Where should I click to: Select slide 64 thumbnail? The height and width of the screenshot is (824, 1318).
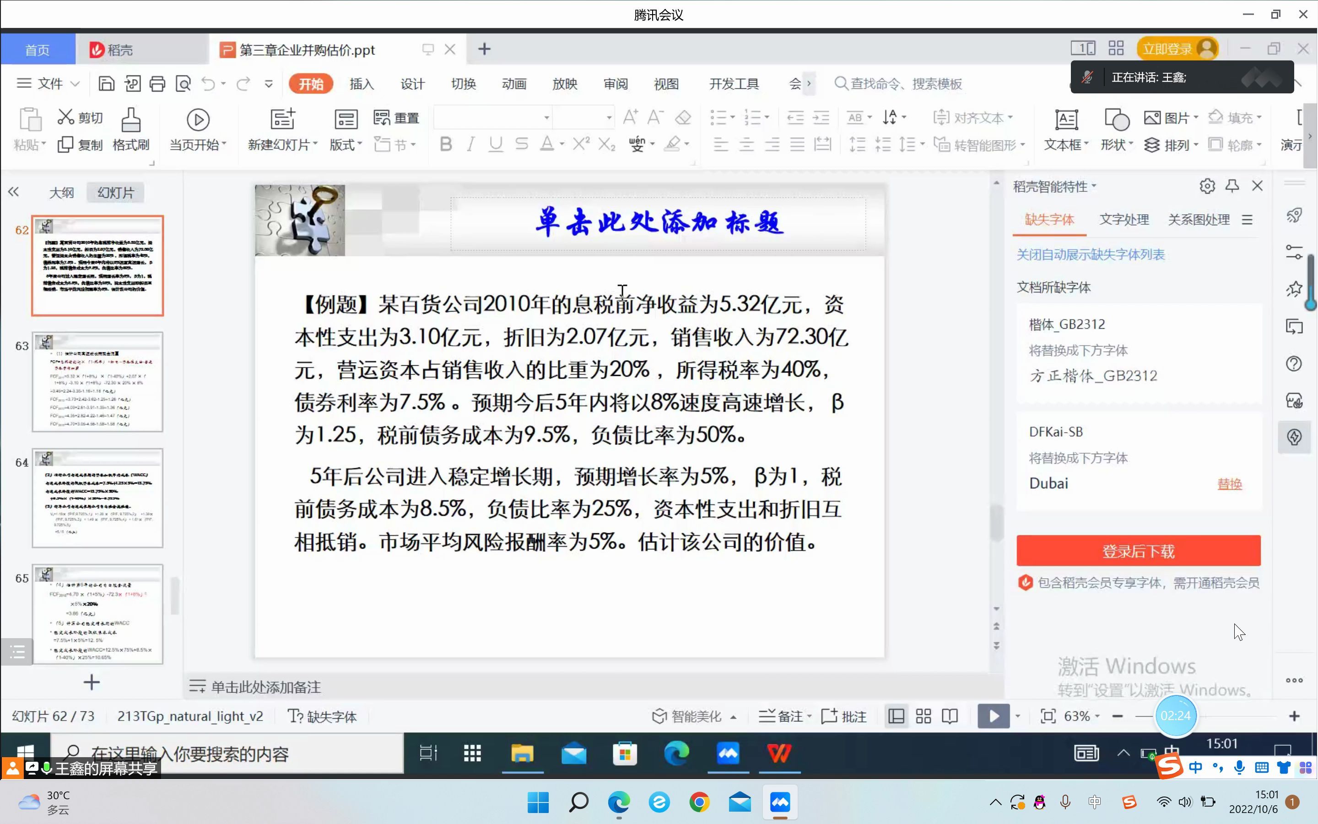click(97, 498)
